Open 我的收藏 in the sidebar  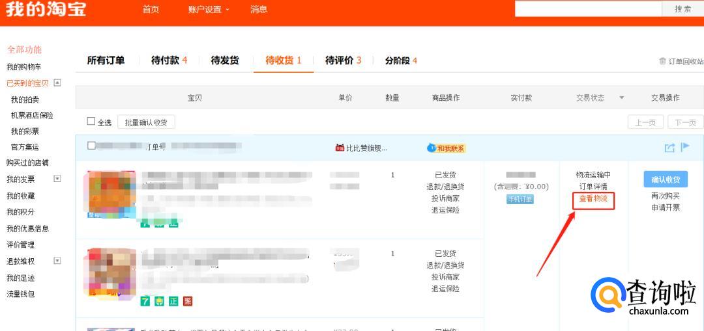pyautogui.click(x=20, y=196)
